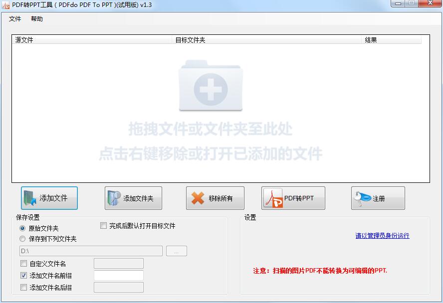Viewport: 443px width, 303px height.
Task: Open the 帮助 menu
Action: [x=37, y=19]
